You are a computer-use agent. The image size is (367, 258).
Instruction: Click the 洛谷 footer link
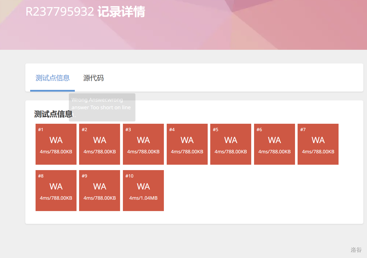(x=356, y=250)
